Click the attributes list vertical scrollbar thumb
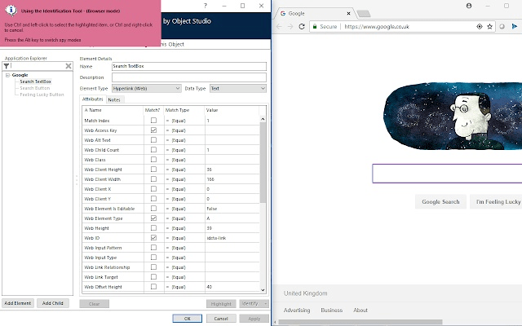This screenshot has height=326, width=522. coord(263,163)
